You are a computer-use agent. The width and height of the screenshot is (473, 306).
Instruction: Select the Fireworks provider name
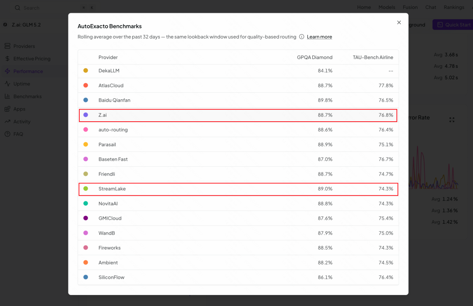(109, 248)
